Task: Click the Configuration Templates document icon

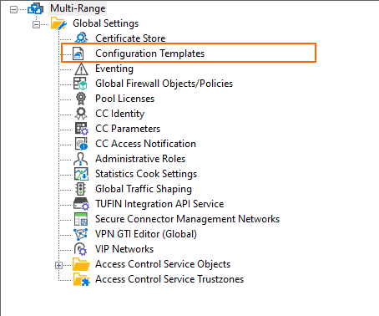Action: tap(78, 54)
